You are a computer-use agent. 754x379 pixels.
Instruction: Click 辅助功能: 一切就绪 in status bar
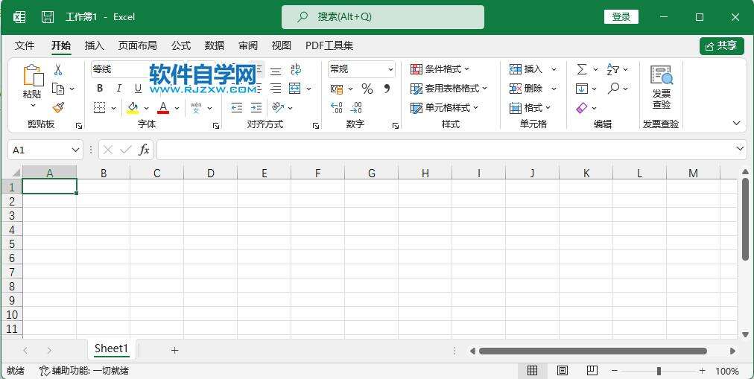(x=83, y=371)
